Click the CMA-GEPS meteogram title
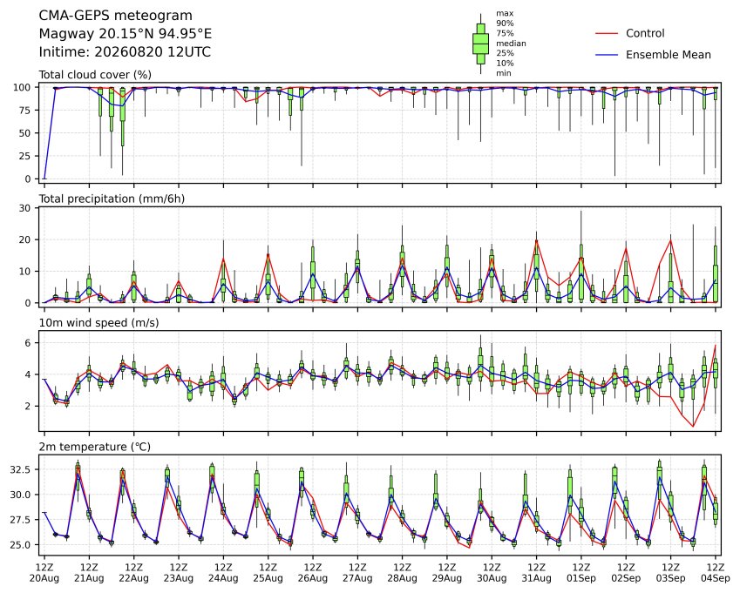Screen dimensions: 740x593 (116, 16)
